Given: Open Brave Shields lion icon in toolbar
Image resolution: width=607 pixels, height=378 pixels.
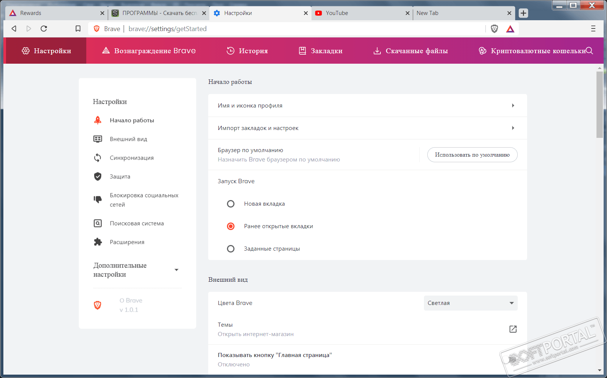Looking at the screenshot, I should pos(494,29).
